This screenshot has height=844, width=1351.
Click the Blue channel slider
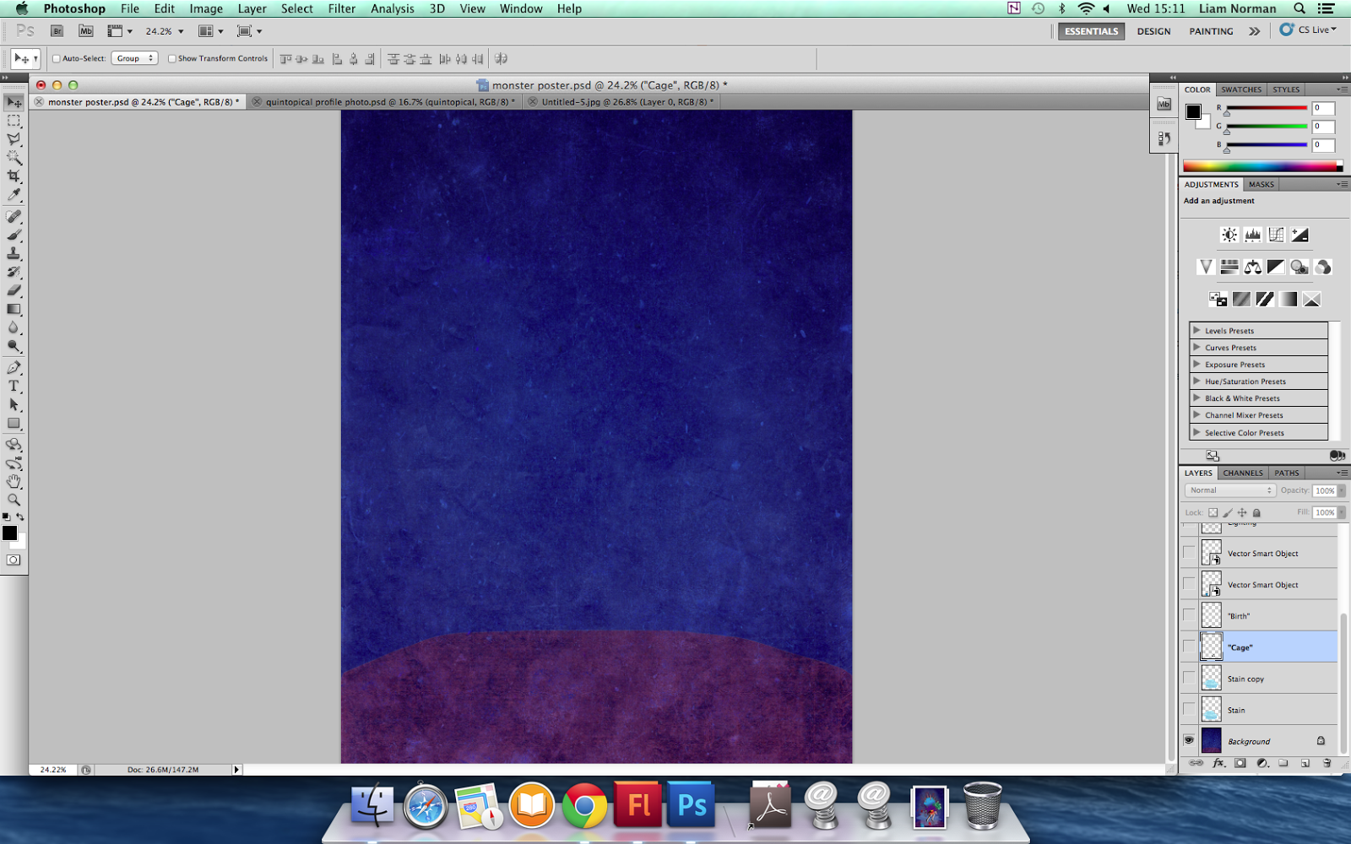click(x=1267, y=147)
